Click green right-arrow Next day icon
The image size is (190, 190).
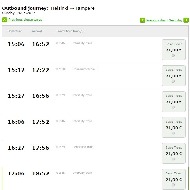click(186, 20)
